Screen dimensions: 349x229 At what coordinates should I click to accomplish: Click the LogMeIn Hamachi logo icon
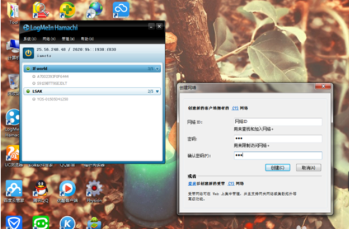26,27
